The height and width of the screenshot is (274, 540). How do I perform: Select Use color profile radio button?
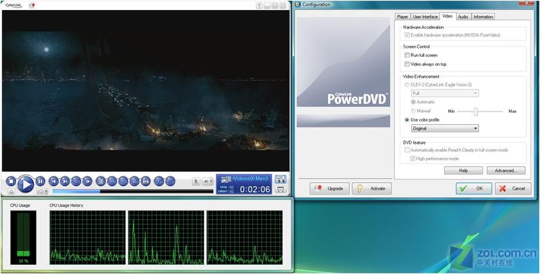(407, 119)
